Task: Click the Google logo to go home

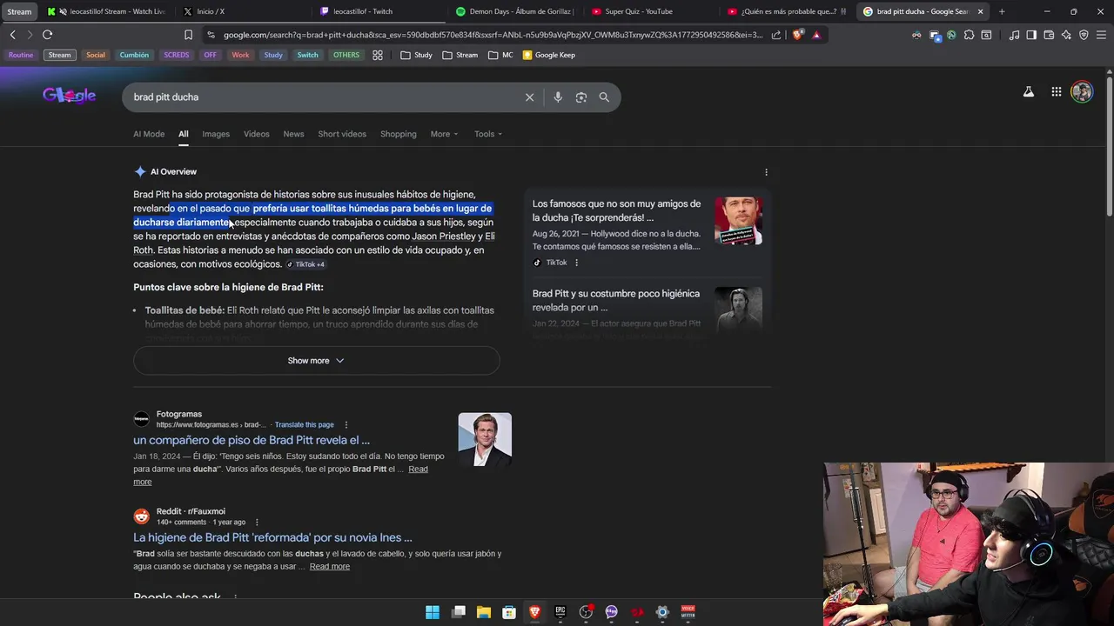Action: pos(69,96)
